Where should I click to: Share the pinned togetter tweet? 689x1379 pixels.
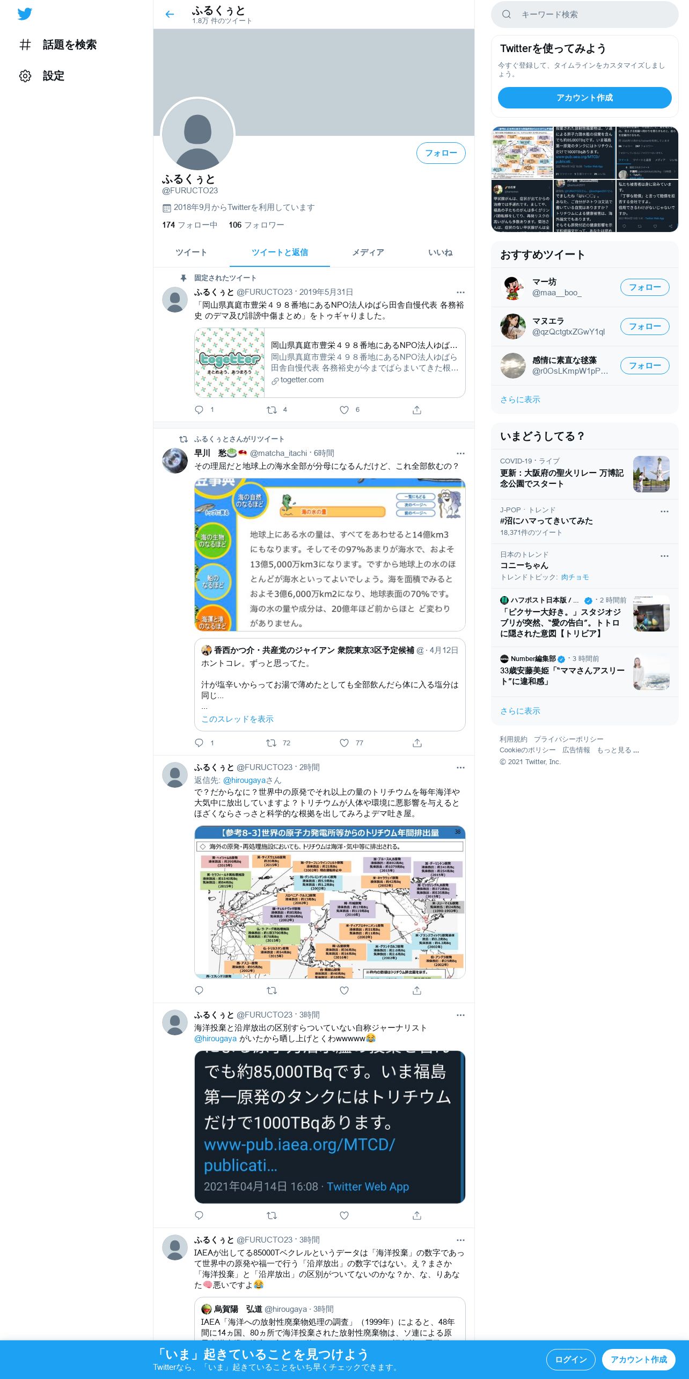click(417, 410)
